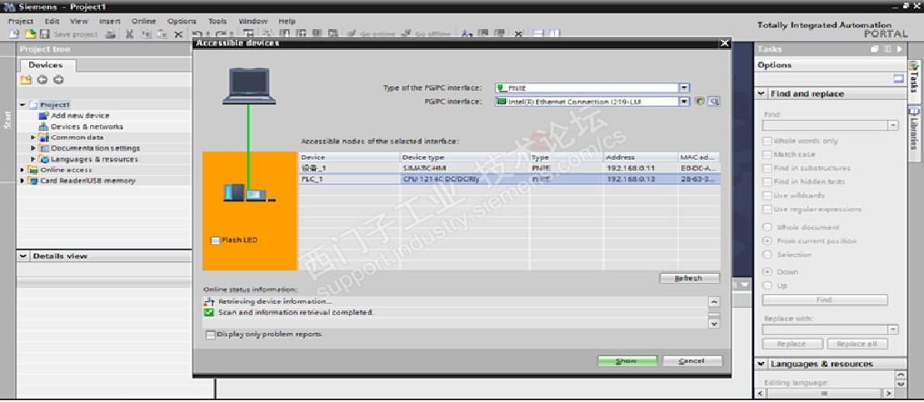Click the Go offline toolbar item

(426, 34)
